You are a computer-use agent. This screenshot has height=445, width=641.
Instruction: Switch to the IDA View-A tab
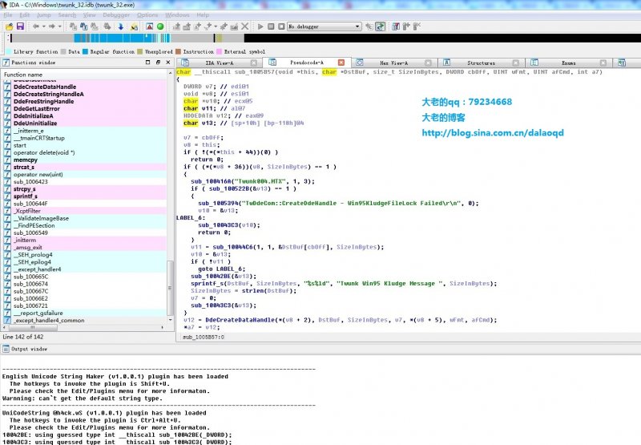pos(219,63)
